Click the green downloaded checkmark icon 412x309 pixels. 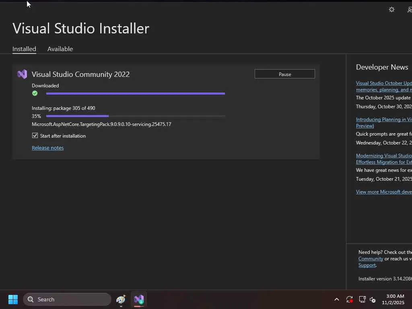(35, 93)
